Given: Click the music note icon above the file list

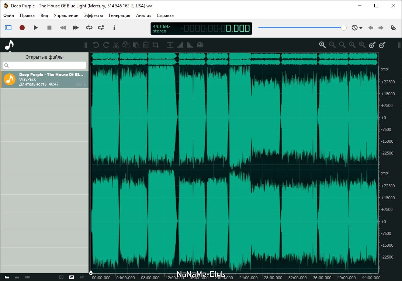Looking at the screenshot, I should coord(9,45).
